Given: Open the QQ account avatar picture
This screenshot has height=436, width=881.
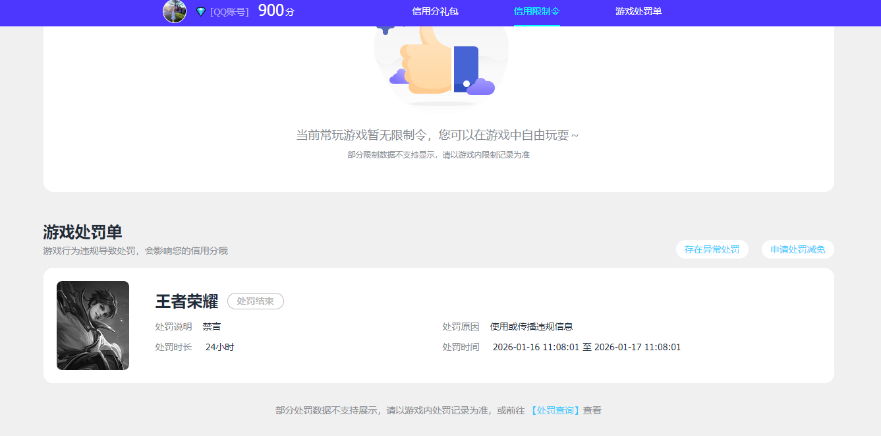Looking at the screenshot, I should point(174,12).
